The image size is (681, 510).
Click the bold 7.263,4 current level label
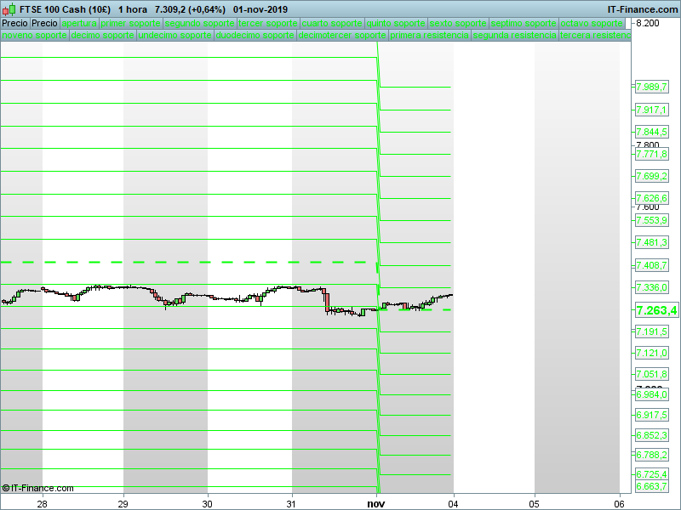[x=656, y=310]
